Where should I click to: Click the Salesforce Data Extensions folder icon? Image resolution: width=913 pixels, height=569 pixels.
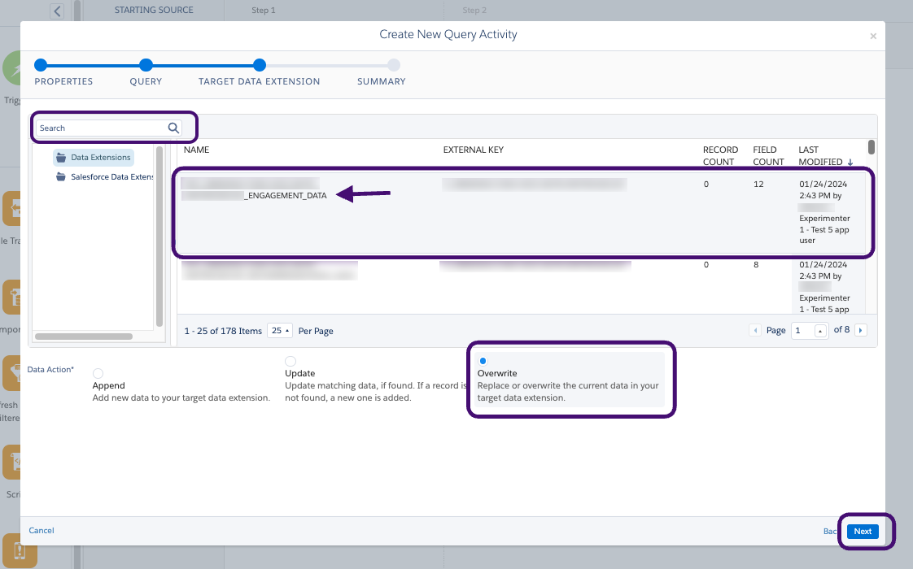click(61, 177)
